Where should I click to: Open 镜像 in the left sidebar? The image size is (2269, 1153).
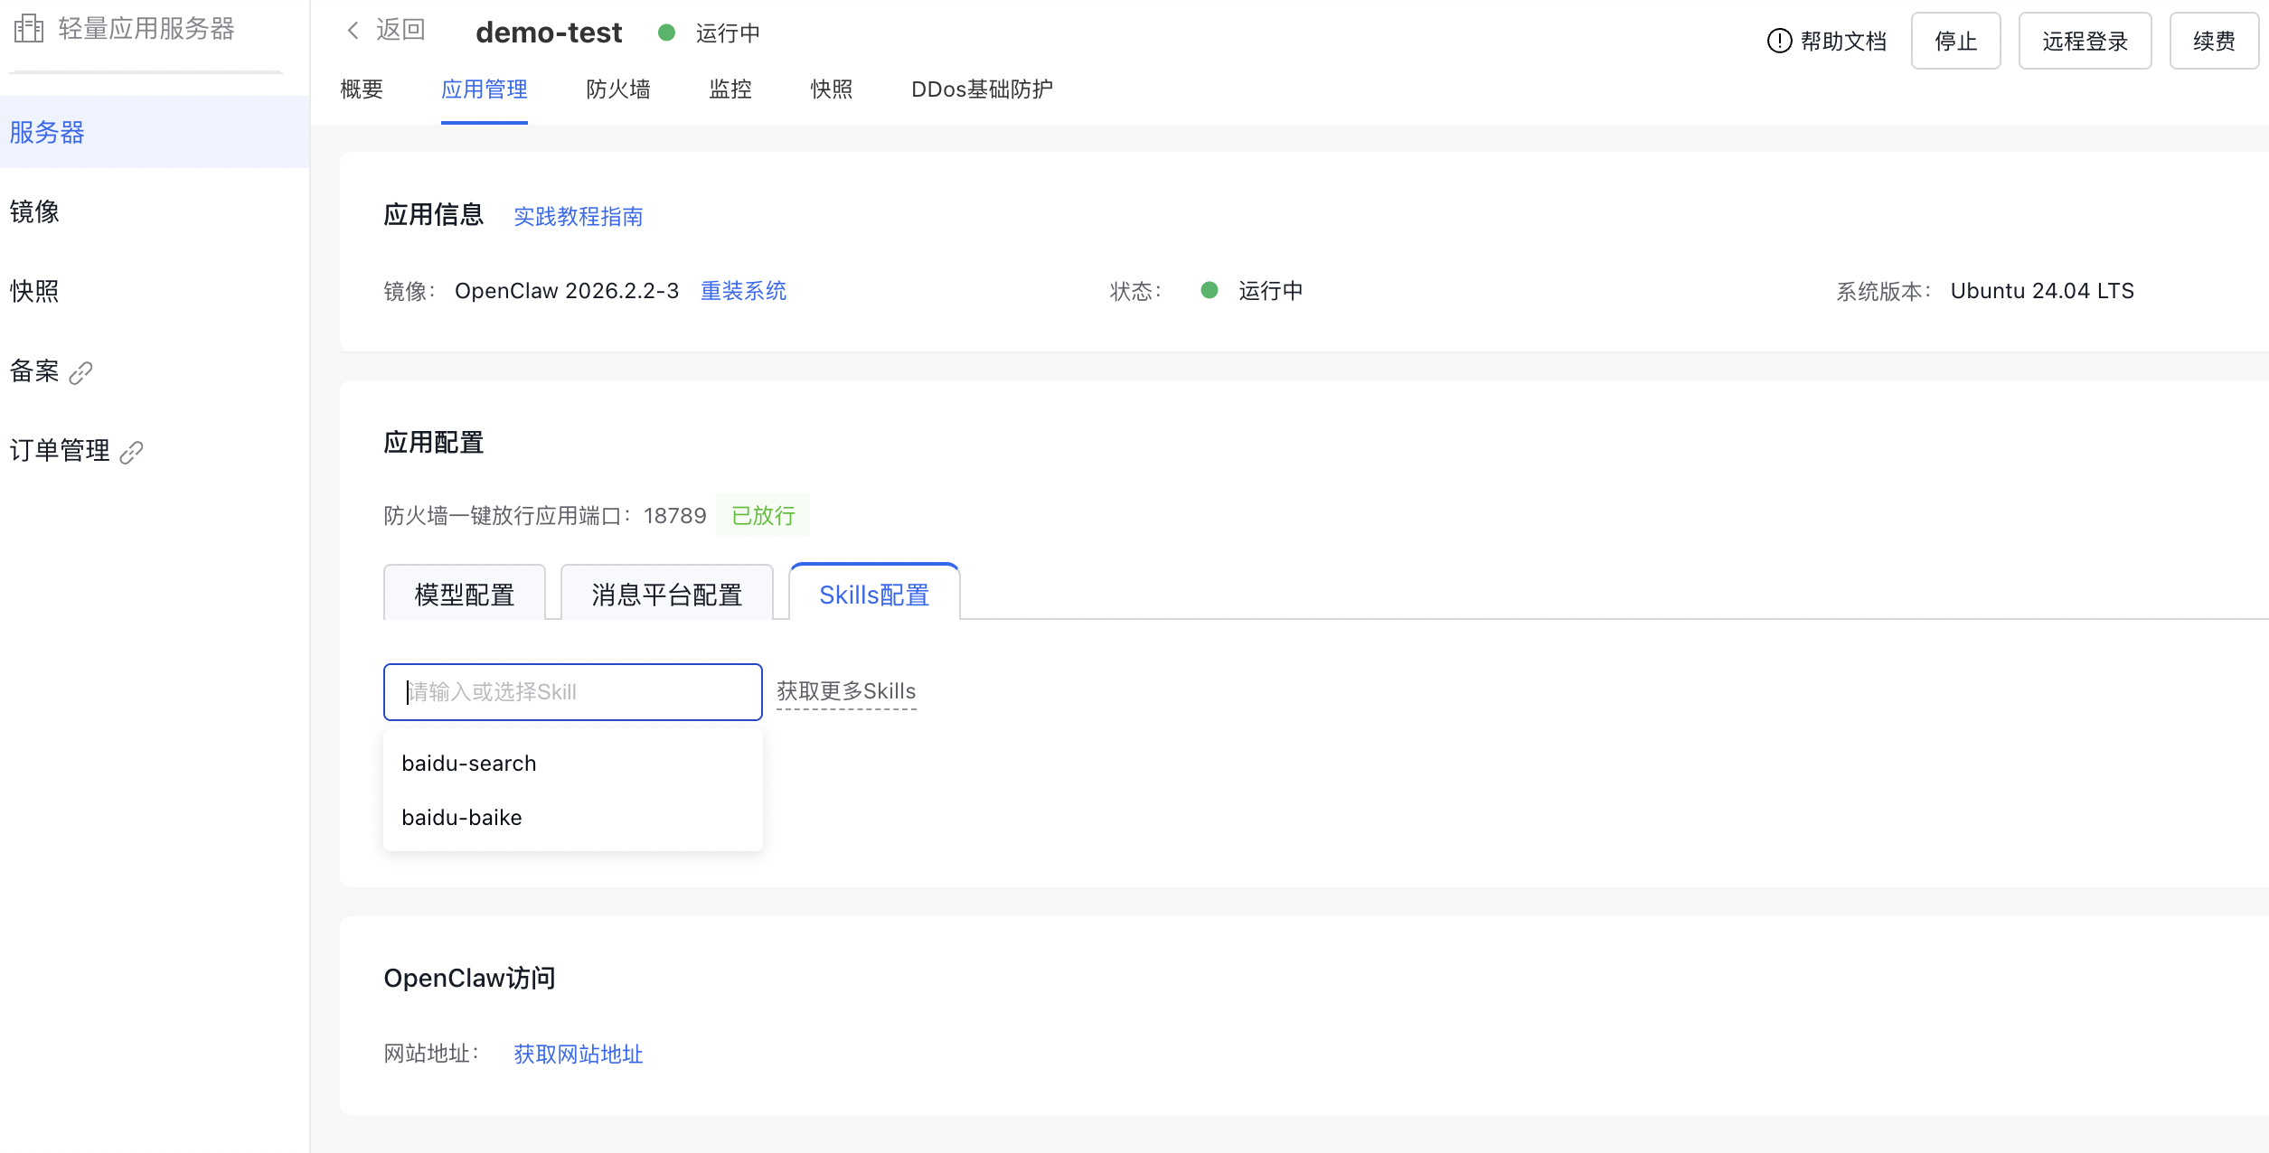[34, 211]
